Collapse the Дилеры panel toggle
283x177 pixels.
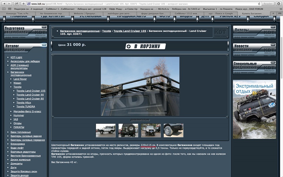click(x=273, y=27)
